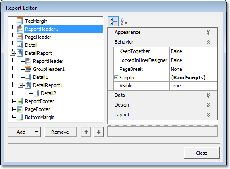The height and width of the screenshot is (169, 230).
Task: Click the property description box below the grid
Action: 163,131
